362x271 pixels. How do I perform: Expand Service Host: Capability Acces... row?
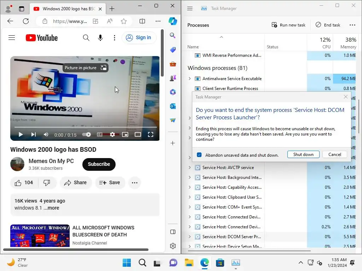[190, 187]
